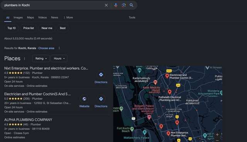Click the Mattancherry Palace marker

tap(145, 132)
